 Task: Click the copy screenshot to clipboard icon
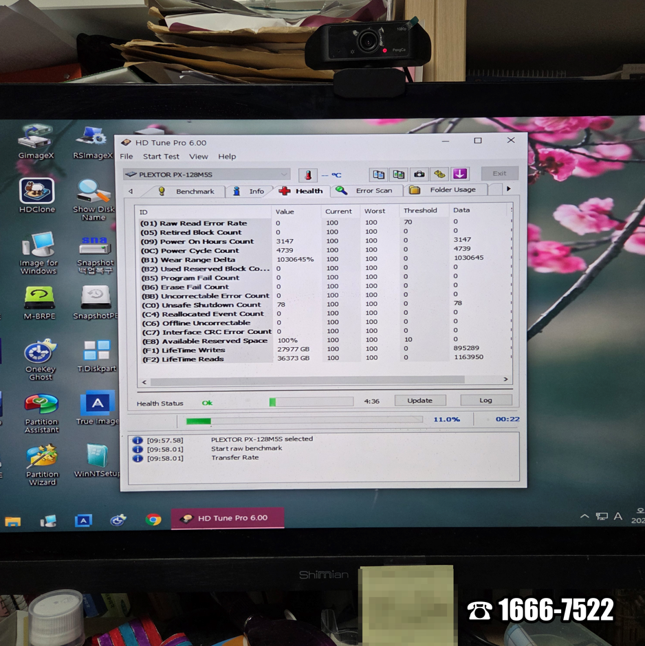click(x=399, y=174)
